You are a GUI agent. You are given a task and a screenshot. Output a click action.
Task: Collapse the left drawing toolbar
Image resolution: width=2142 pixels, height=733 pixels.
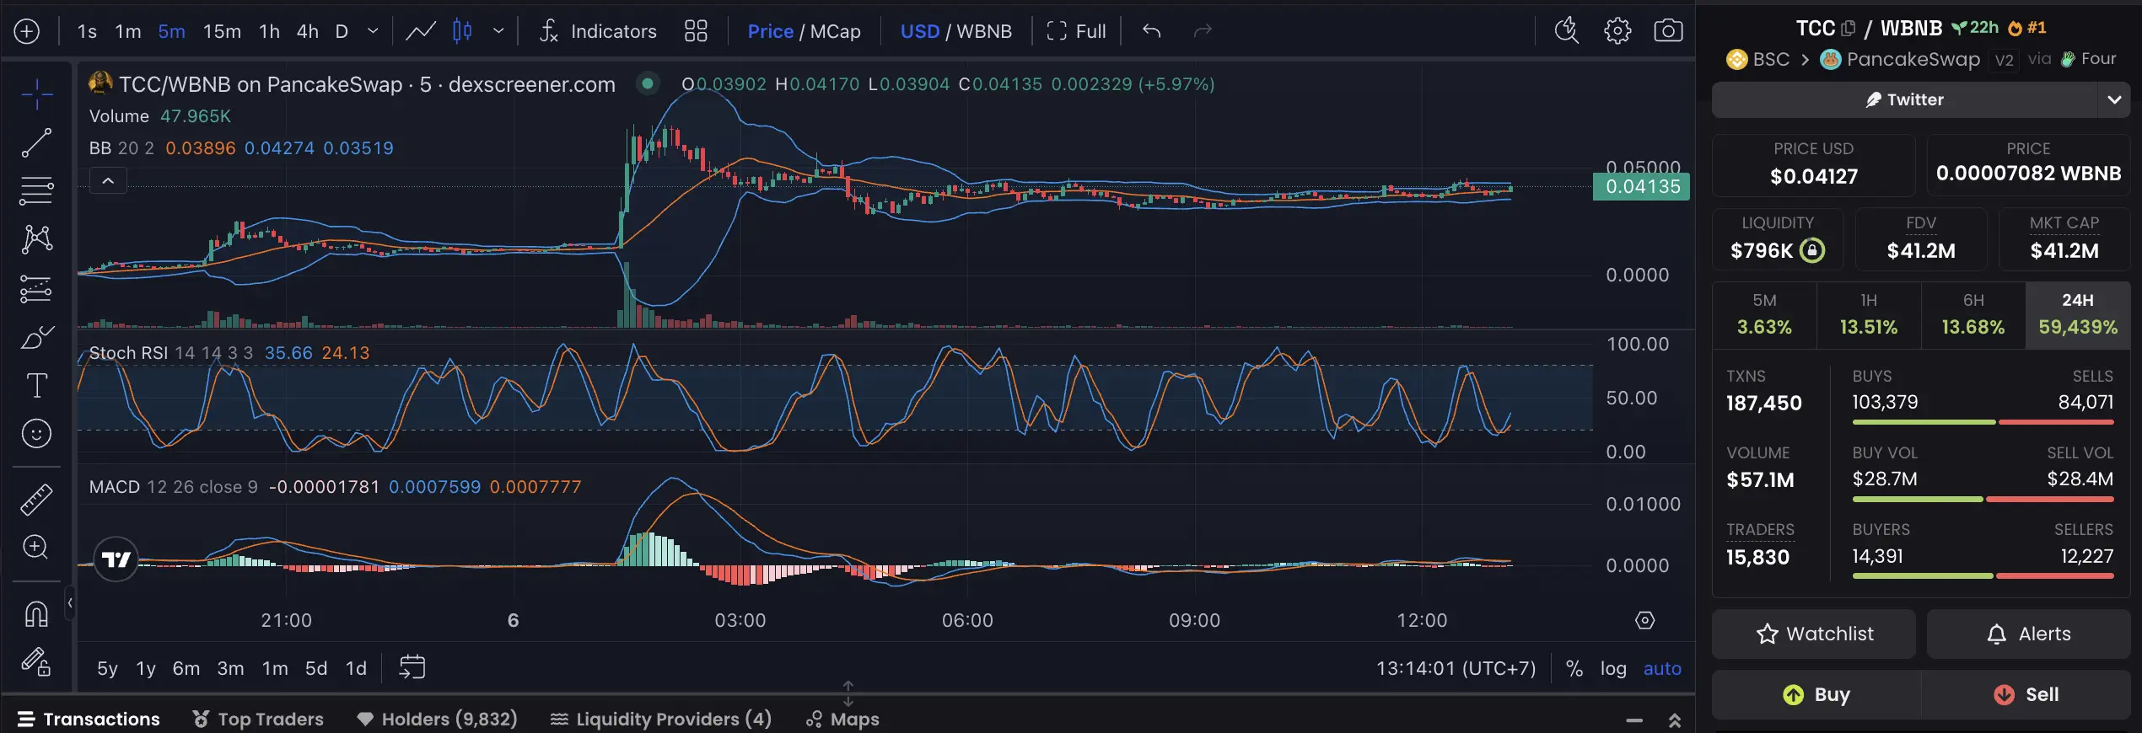pyautogui.click(x=70, y=602)
